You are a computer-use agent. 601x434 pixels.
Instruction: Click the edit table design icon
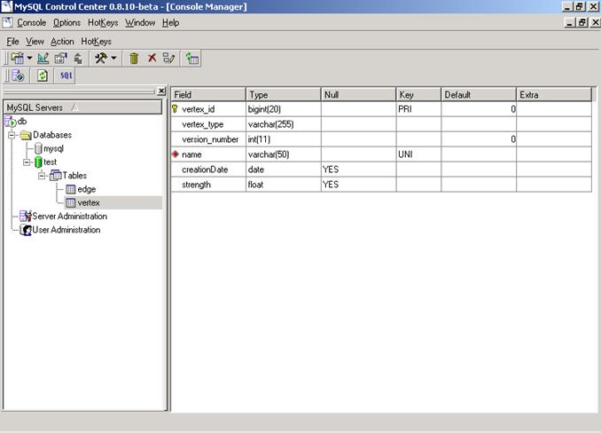coord(43,59)
